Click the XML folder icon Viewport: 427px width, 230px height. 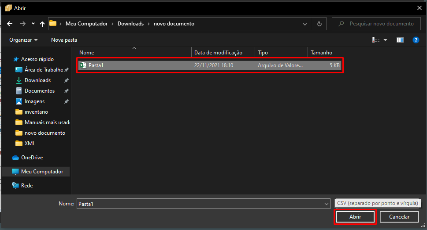point(19,144)
